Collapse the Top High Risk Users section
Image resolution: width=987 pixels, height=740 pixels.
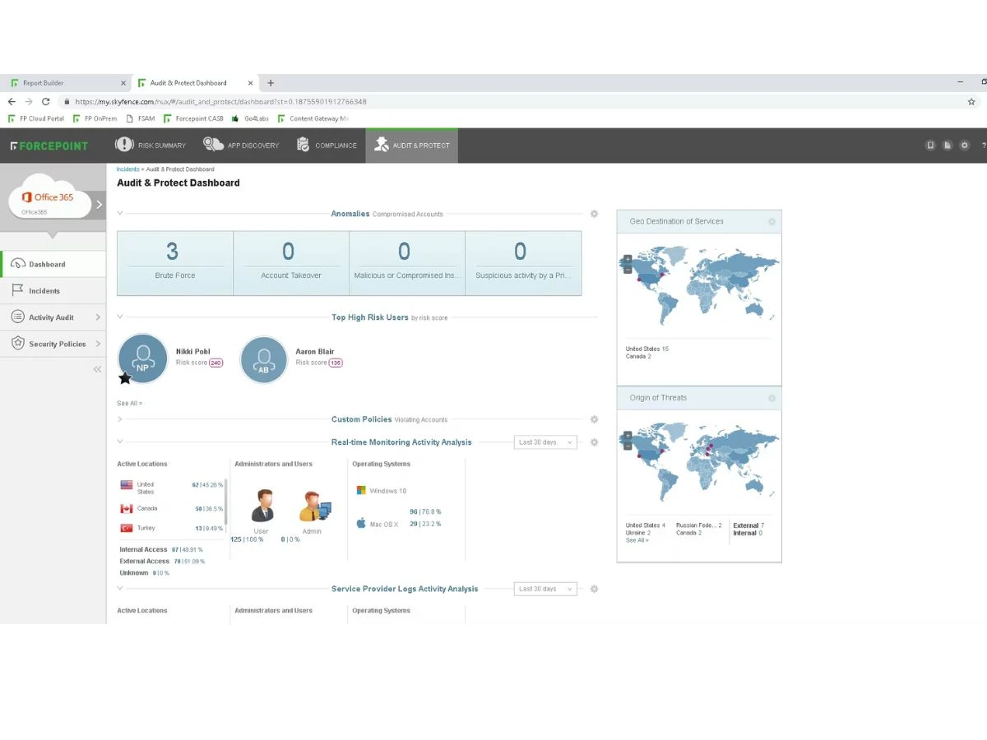click(x=120, y=317)
